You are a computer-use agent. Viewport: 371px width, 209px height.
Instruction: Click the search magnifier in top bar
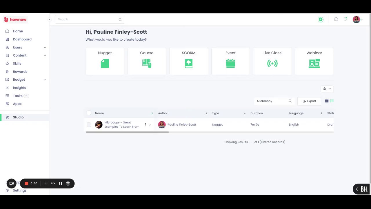tap(120, 19)
